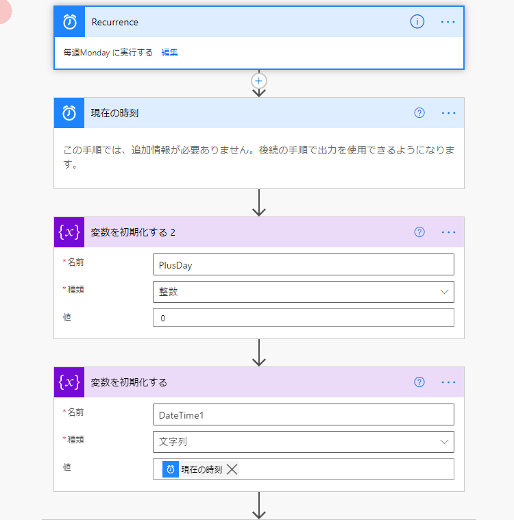Click the PlusDay name field
514x520 pixels.
coord(304,264)
